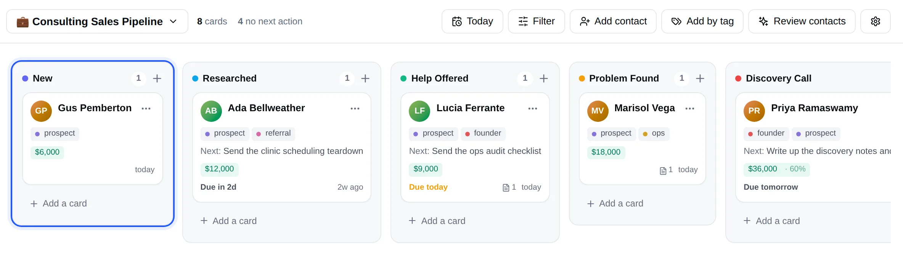Click the plus icon in the Researched column header
Screen dimensions: 903x259
365,78
